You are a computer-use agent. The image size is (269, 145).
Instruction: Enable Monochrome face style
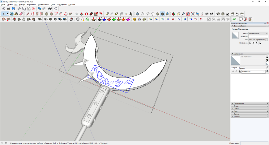[167, 14]
